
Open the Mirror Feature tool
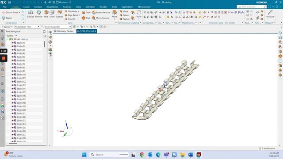pos(100,18)
